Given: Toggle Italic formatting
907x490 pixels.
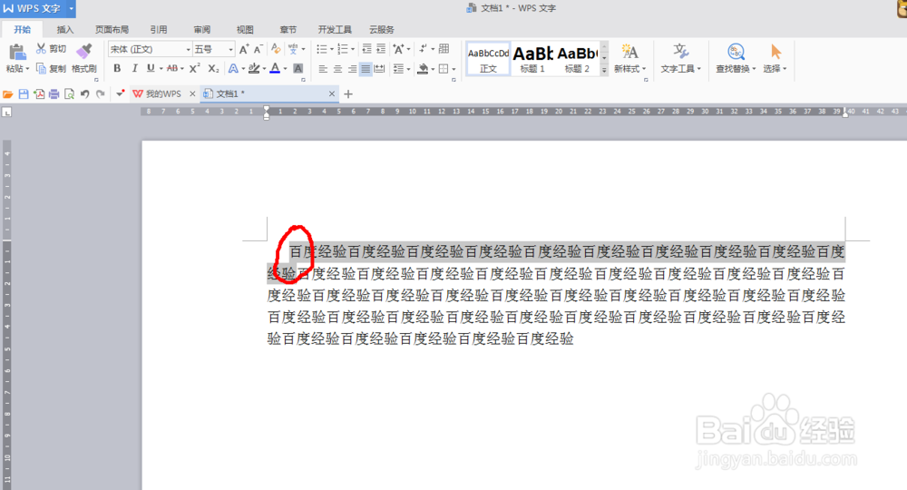Looking at the screenshot, I should (134, 68).
